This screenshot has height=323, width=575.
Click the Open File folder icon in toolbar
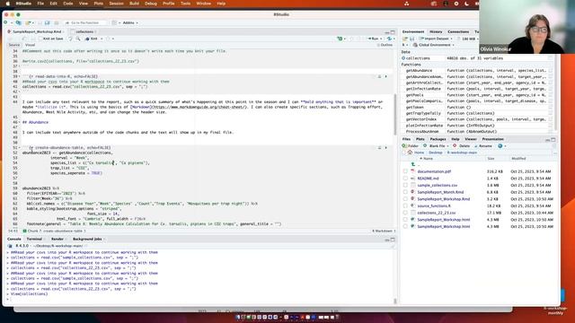tap(28, 22)
